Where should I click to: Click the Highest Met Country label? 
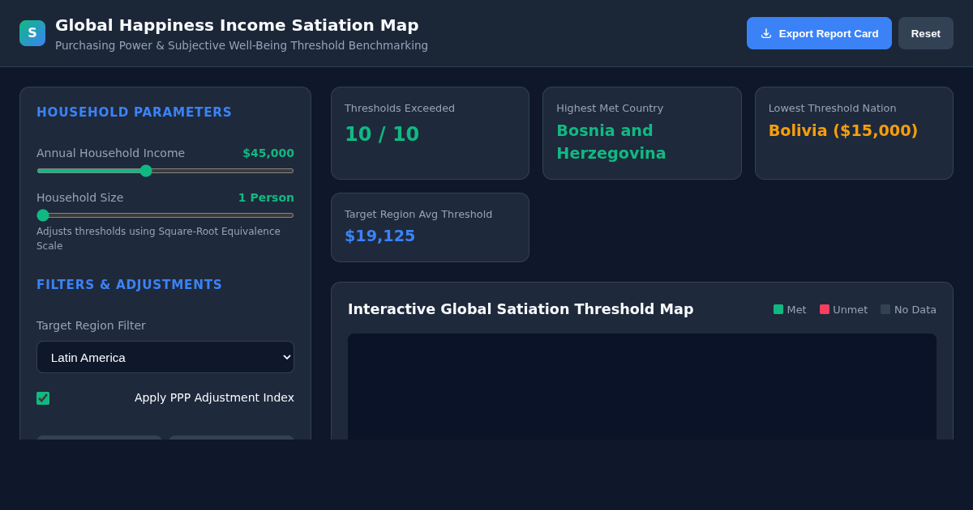pyautogui.click(x=610, y=108)
